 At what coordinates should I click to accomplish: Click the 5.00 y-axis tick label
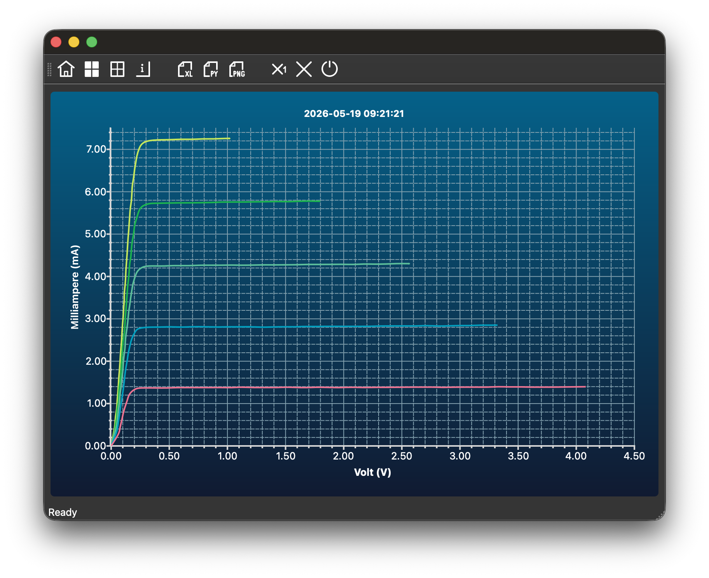[x=96, y=234]
